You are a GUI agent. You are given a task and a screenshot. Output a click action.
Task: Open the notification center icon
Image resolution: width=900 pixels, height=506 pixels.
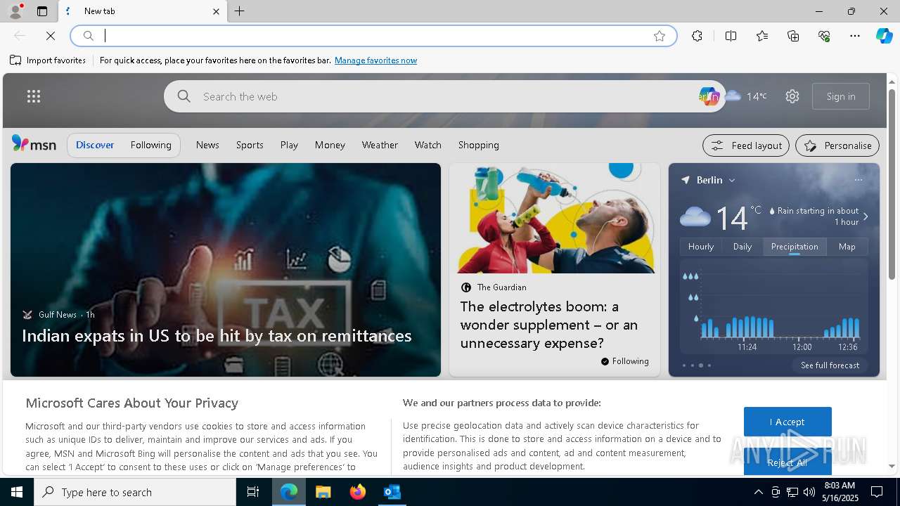tap(877, 492)
